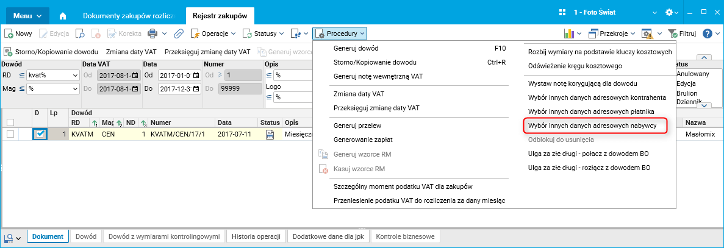
Task: Select Generuj przelew from Procedury menu
Action: (358, 126)
